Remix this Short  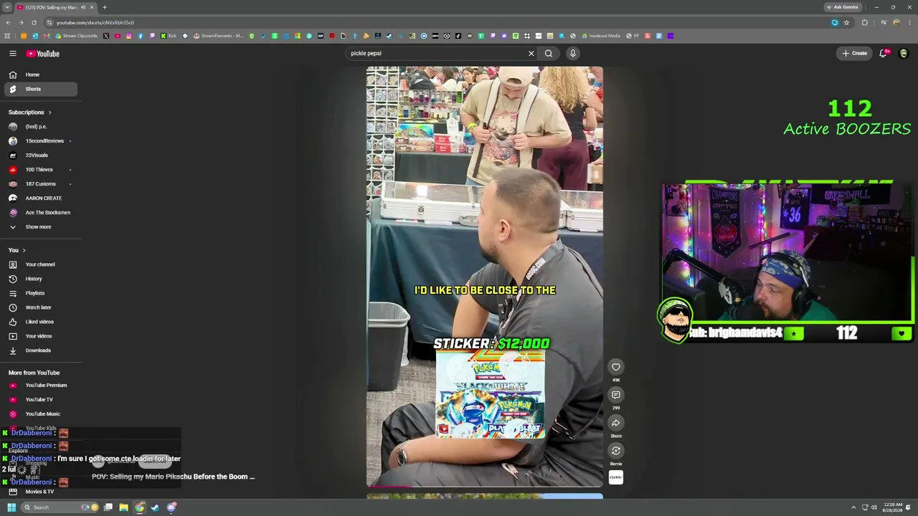(616, 451)
